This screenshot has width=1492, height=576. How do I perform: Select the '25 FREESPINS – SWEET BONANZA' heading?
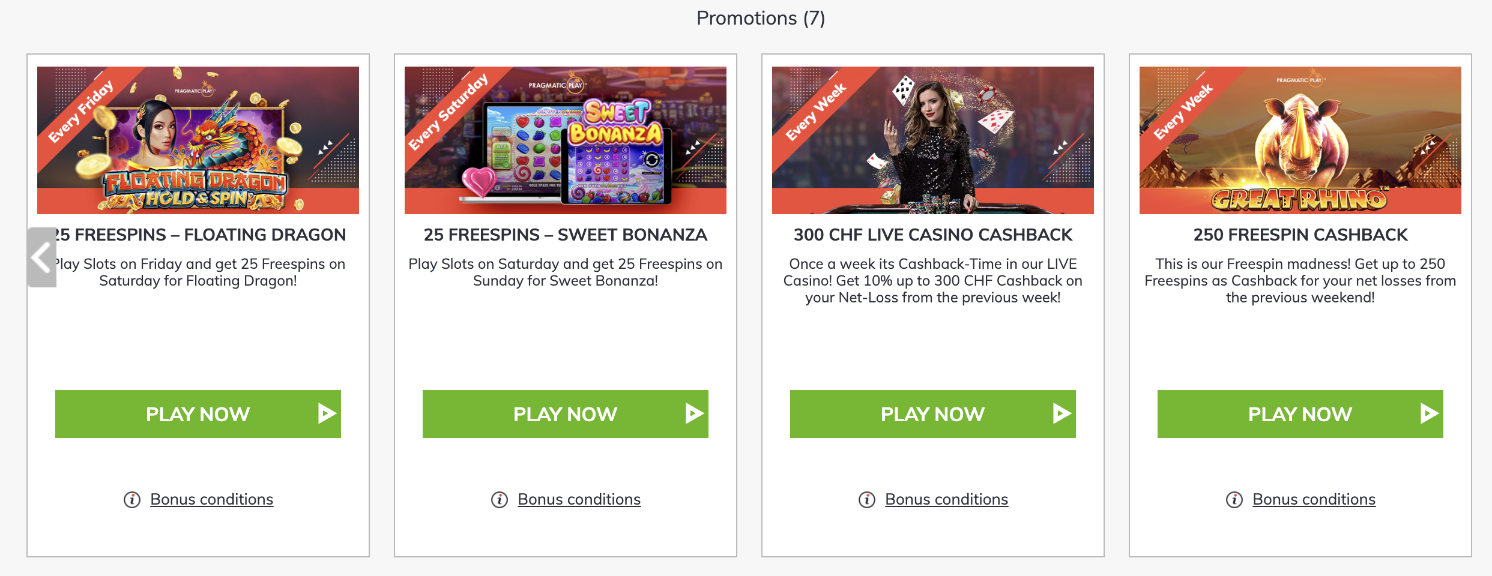coord(565,235)
